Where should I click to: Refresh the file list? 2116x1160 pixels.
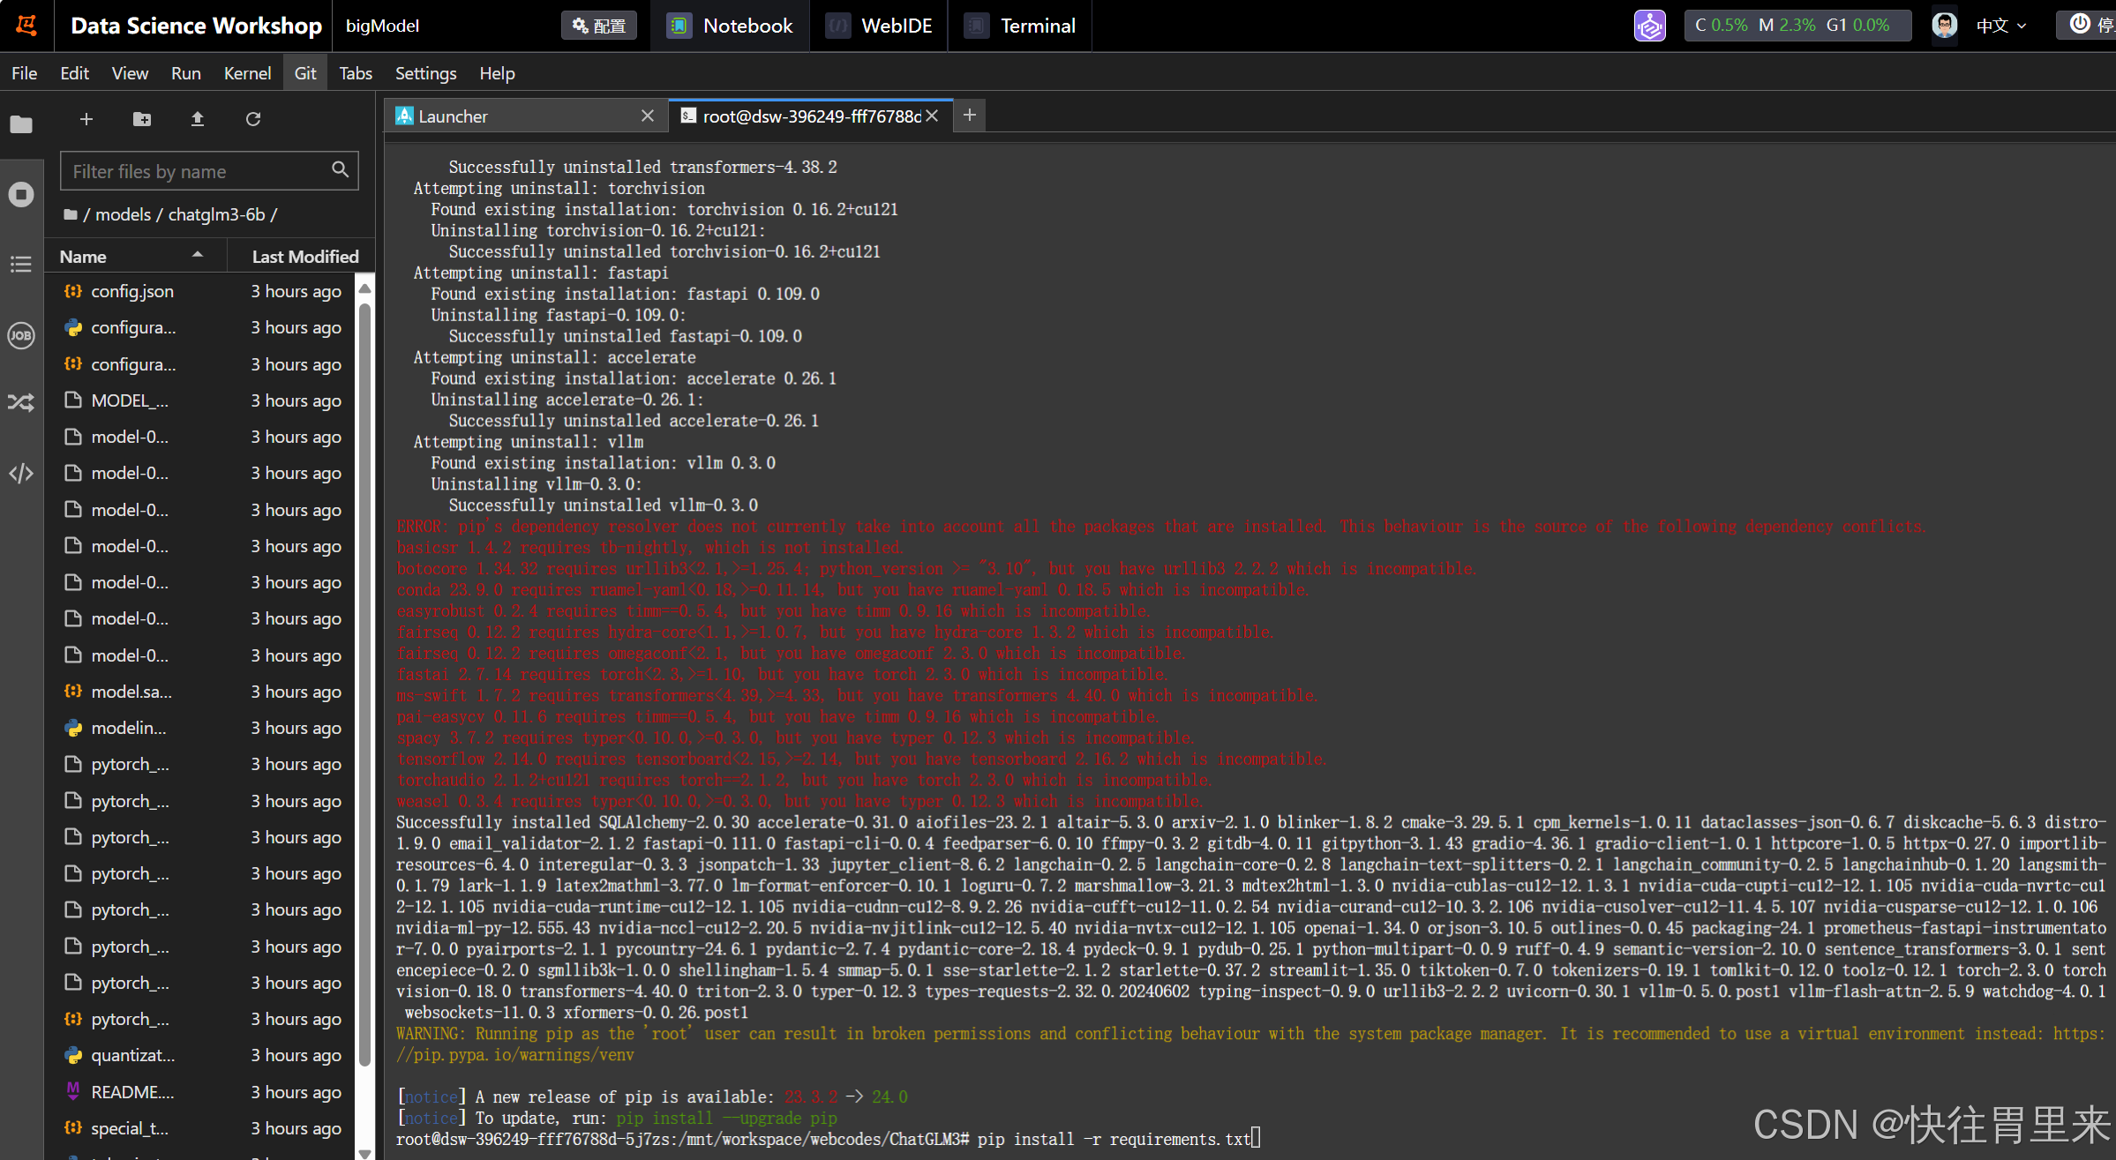coord(253,119)
